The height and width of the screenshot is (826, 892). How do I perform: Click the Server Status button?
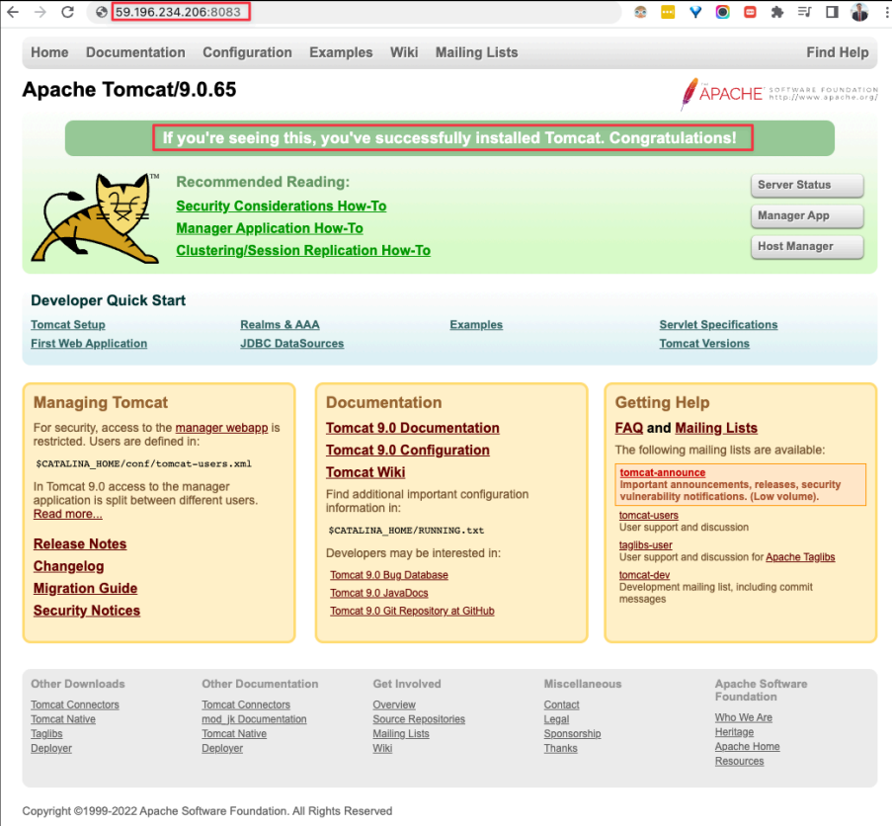(x=807, y=185)
